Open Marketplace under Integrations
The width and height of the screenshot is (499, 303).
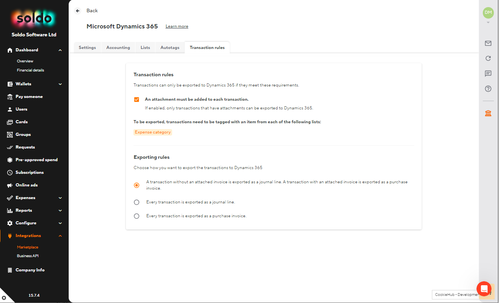click(x=28, y=247)
